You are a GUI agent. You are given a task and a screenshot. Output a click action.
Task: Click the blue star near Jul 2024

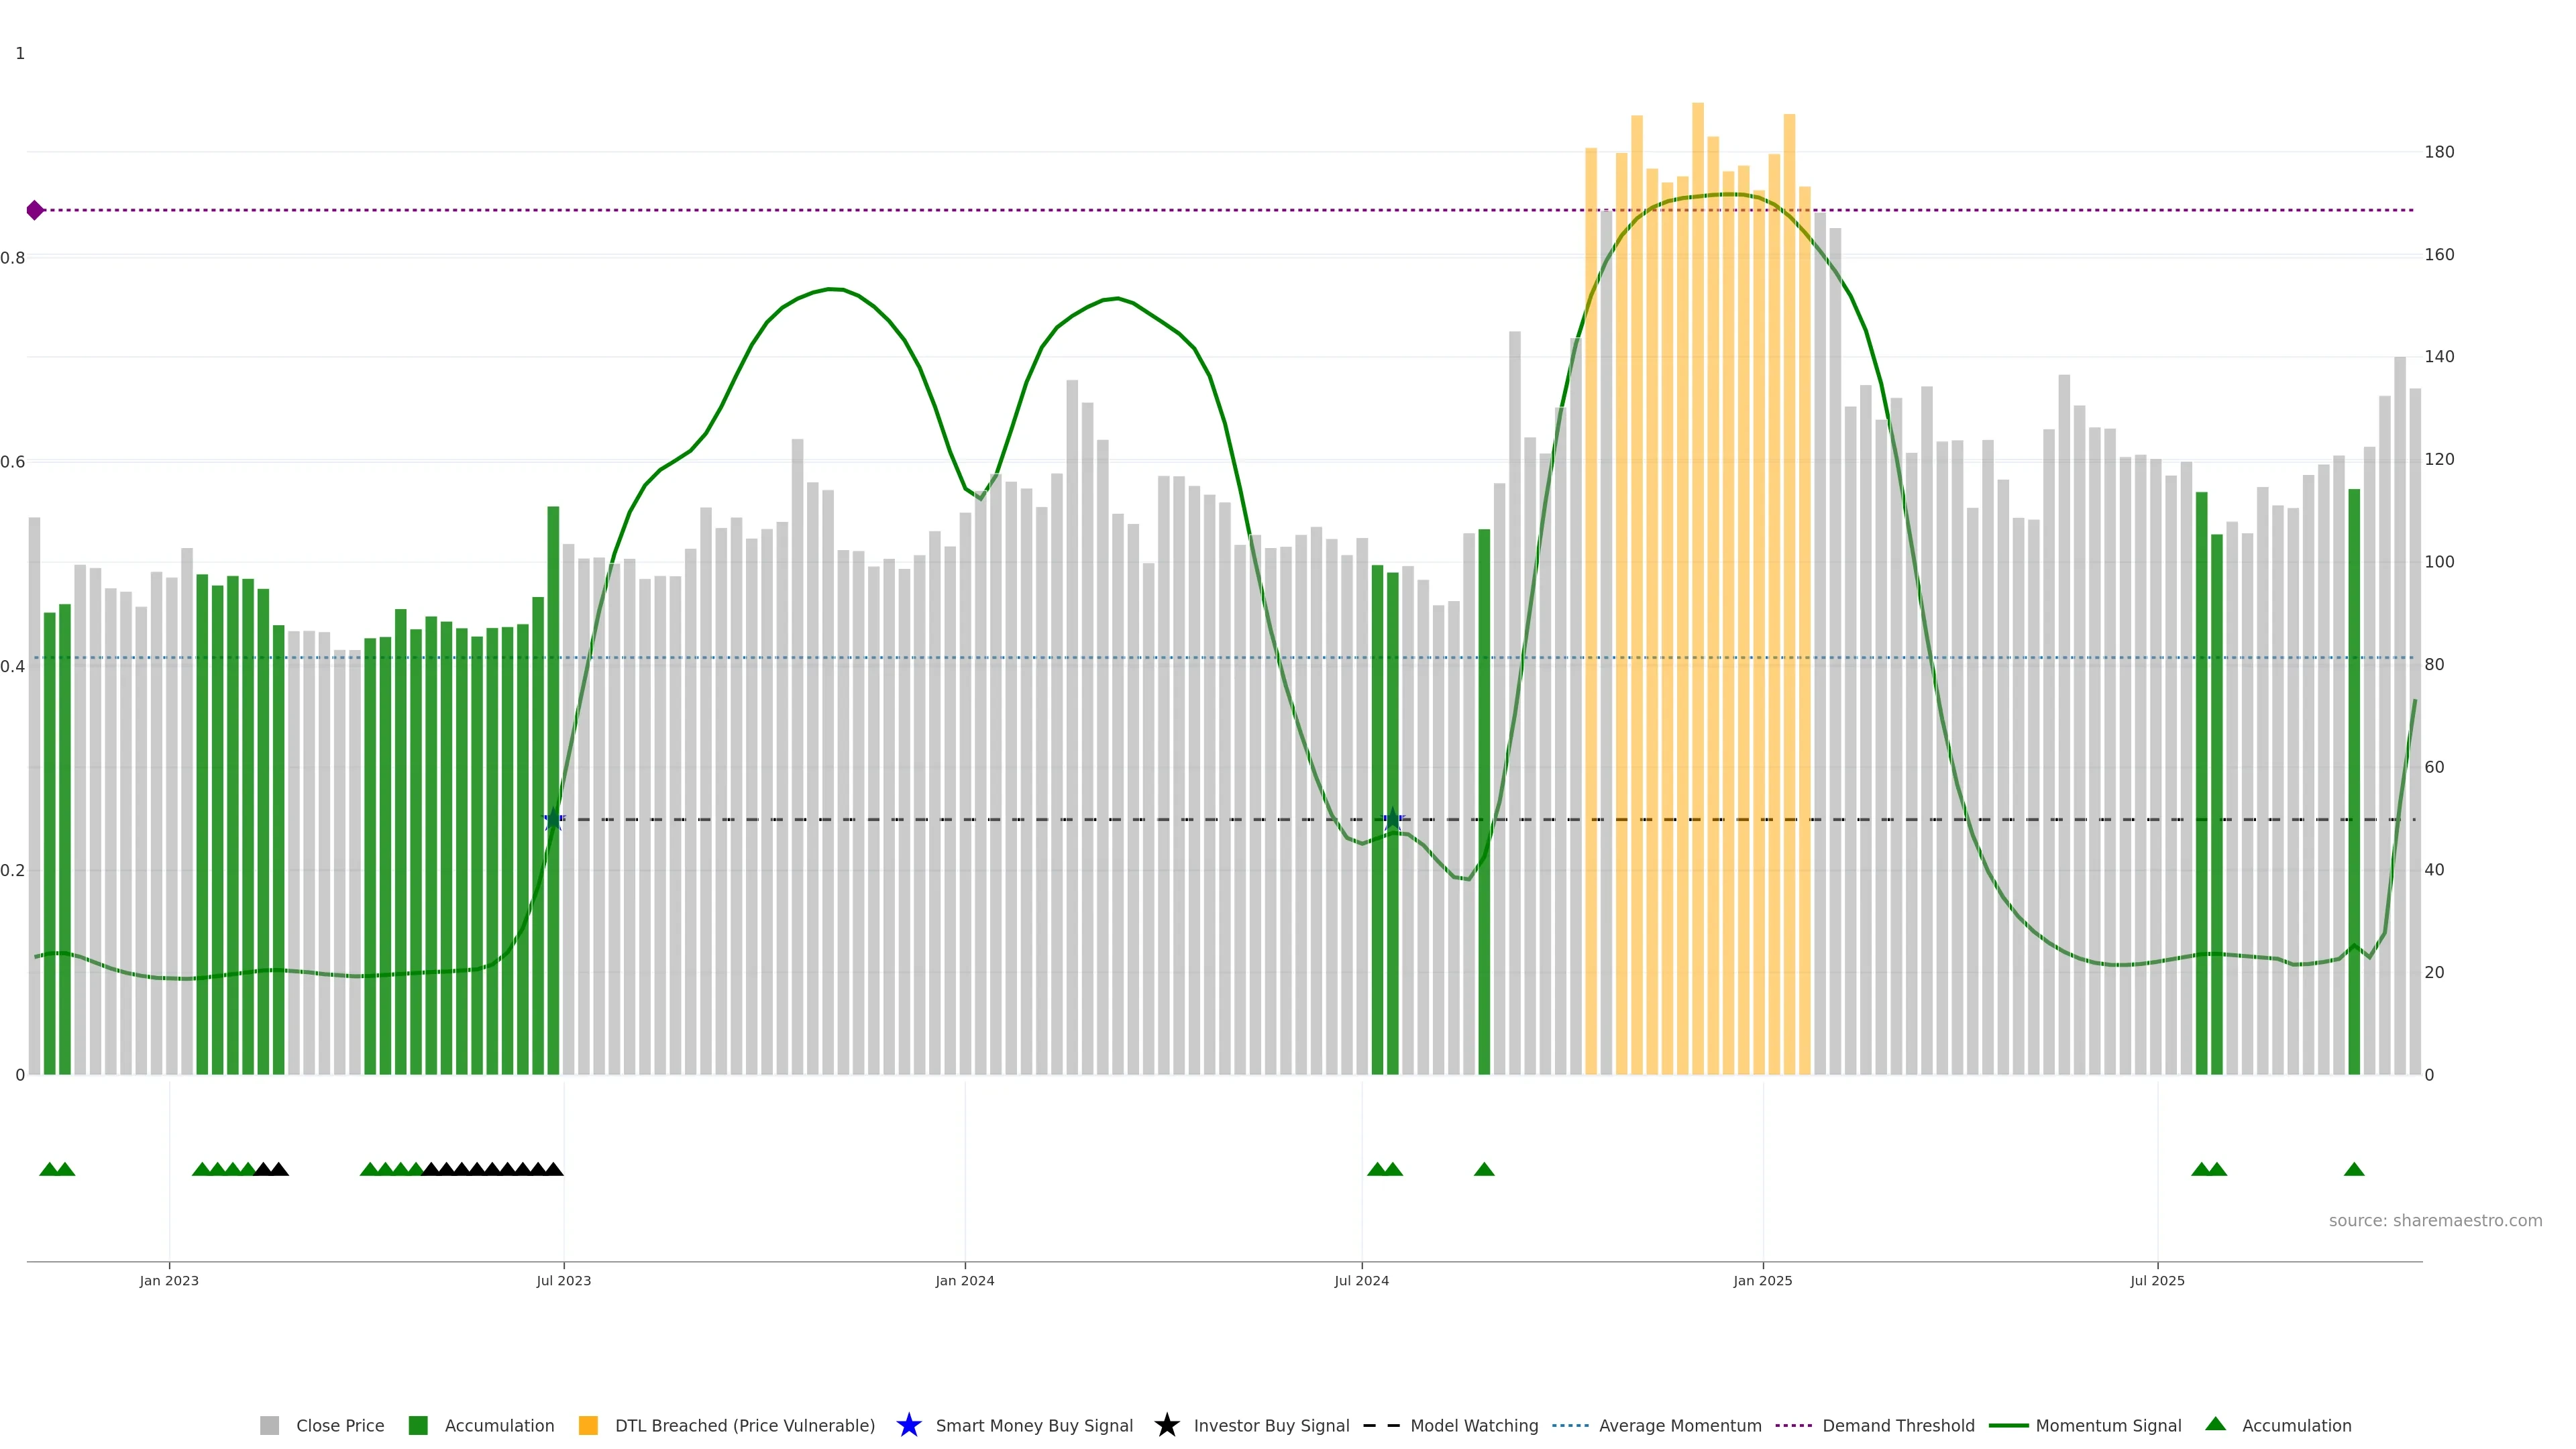tap(1392, 819)
